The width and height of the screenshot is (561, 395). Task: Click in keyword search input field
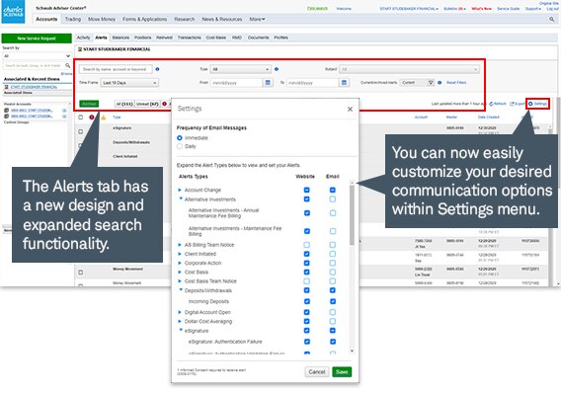116,69
